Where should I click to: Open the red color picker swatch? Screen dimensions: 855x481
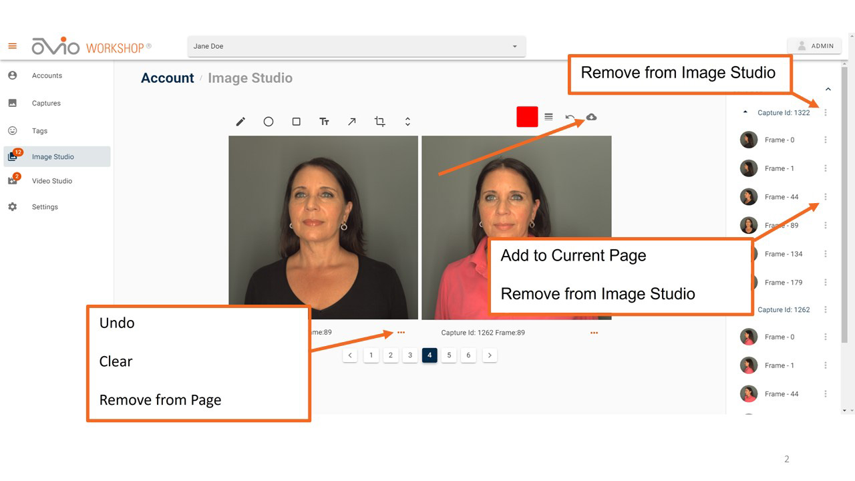click(x=527, y=117)
